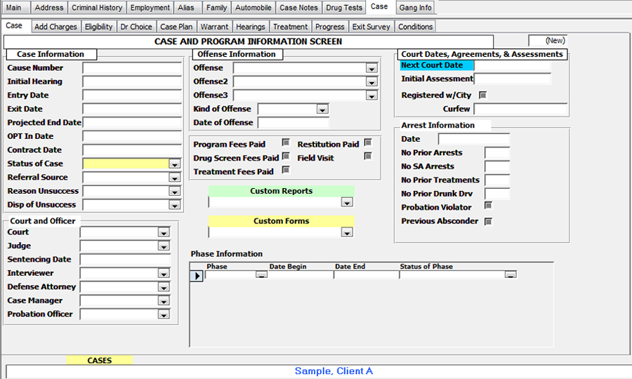Open the Custom Reports dropdown

click(346, 203)
